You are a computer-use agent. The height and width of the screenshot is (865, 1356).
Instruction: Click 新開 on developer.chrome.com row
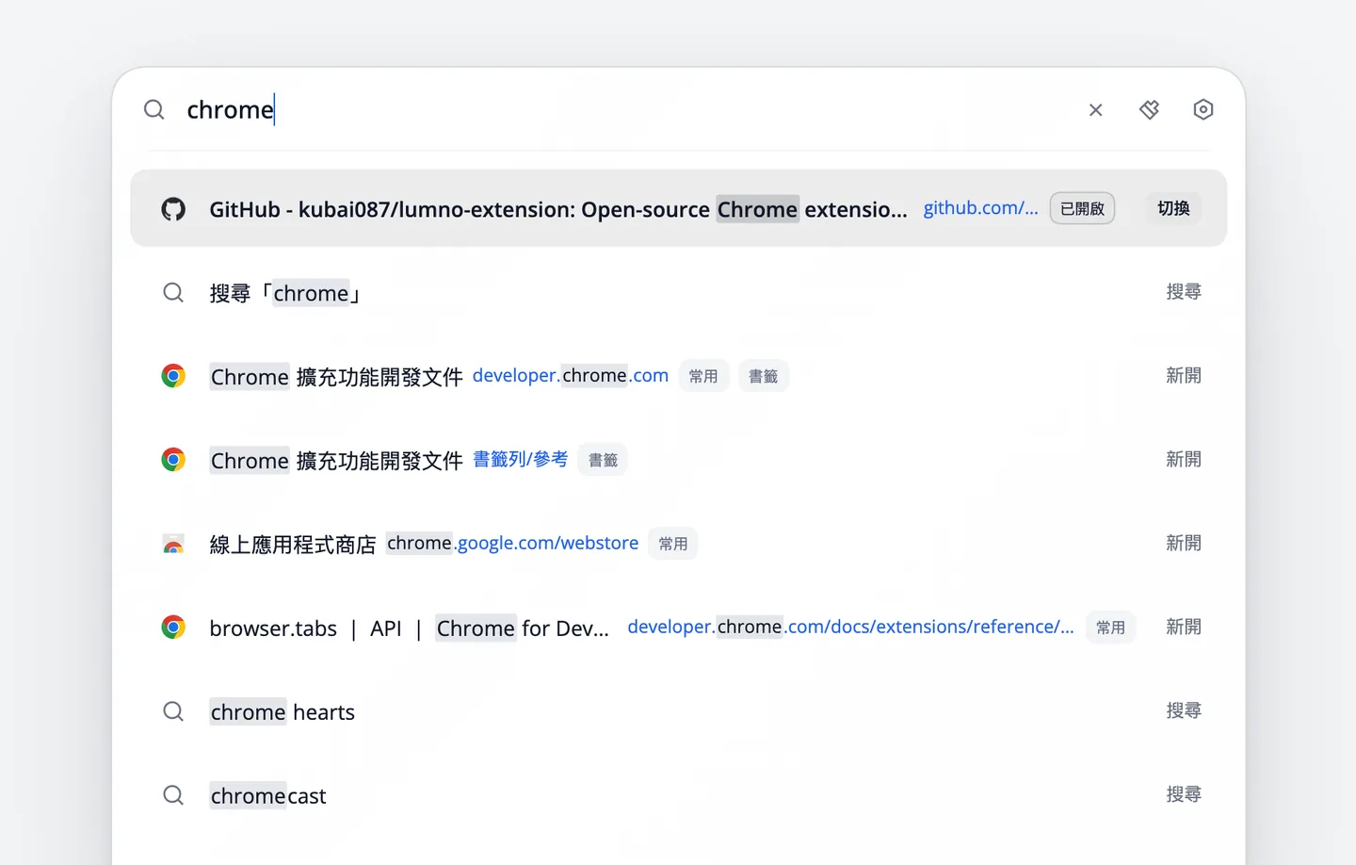(1184, 376)
